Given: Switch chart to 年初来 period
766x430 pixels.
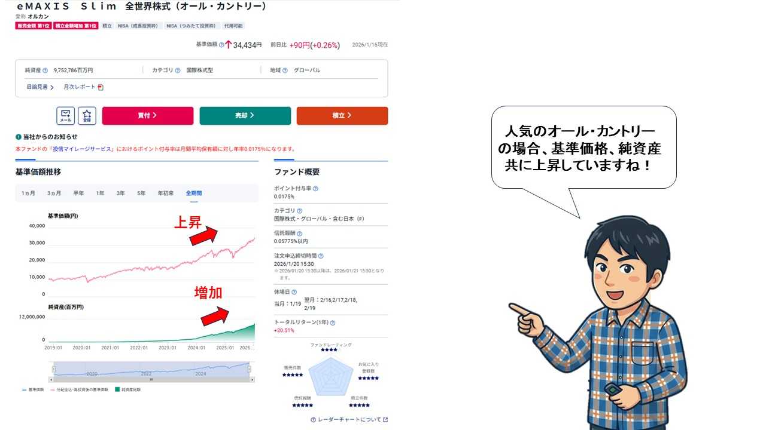Looking at the screenshot, I should pyautogui.click(x=166, y=193).
